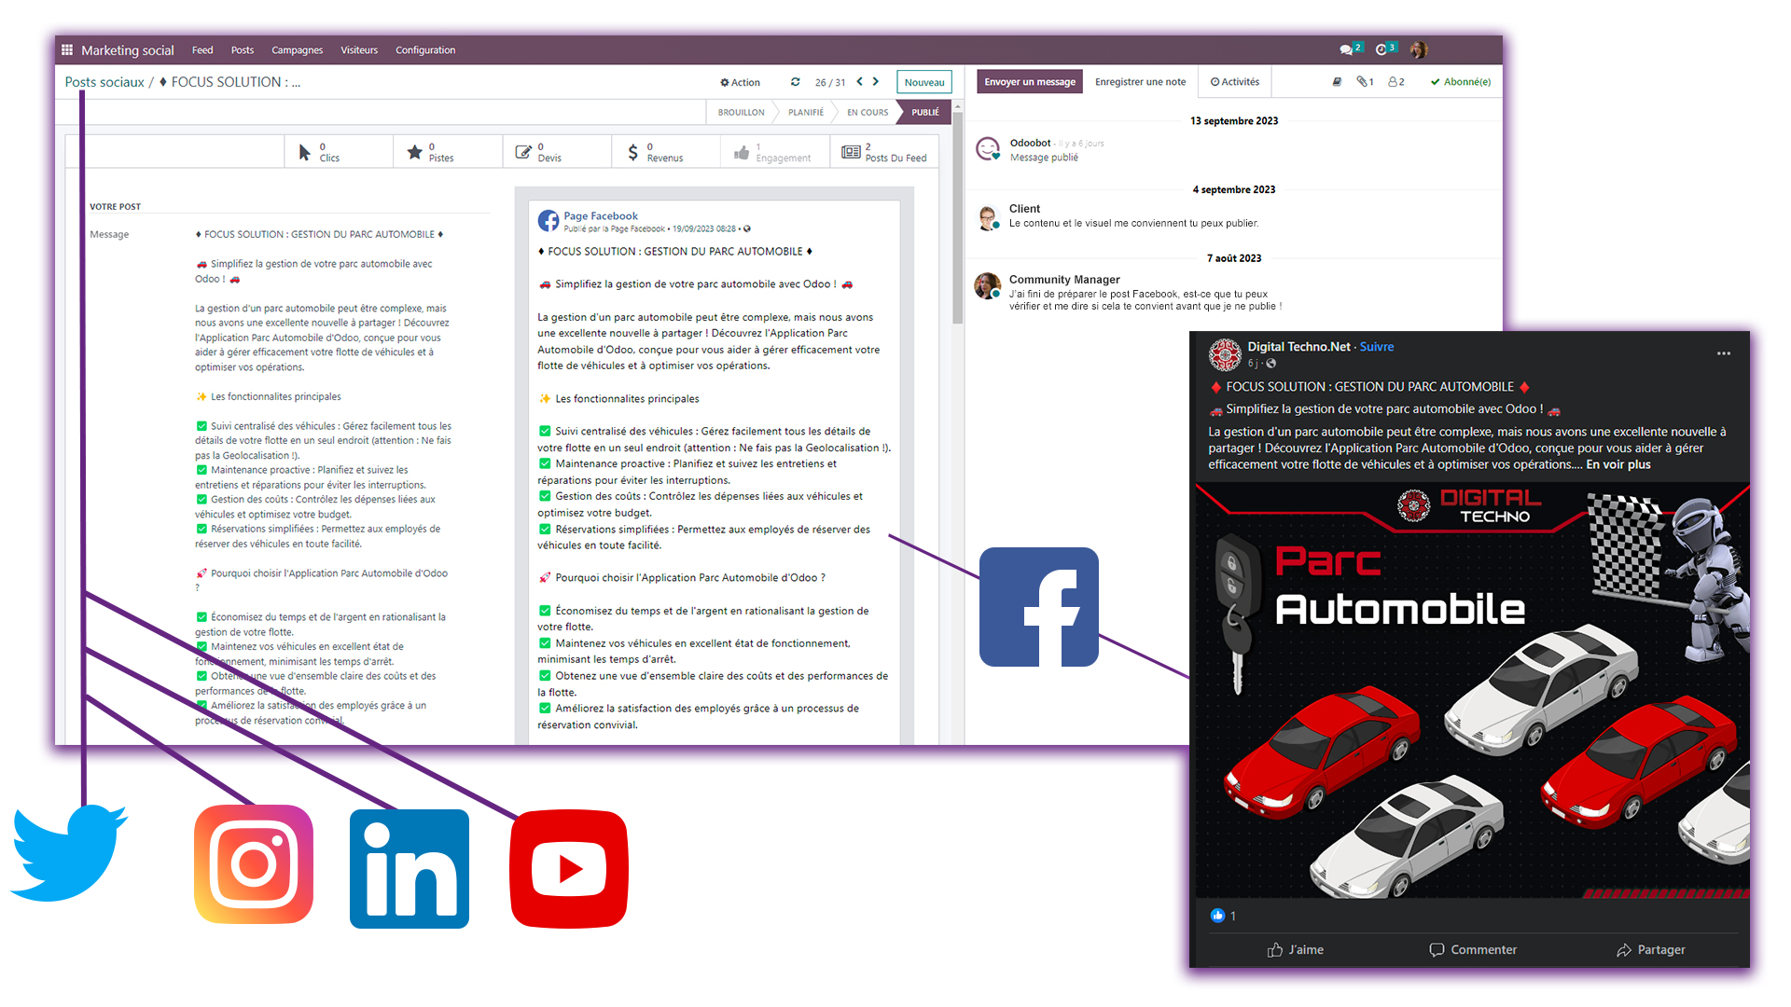Click the user avatar in top bar
This screenshot has width=1791, height=1007.
(x=1419, y=49)
